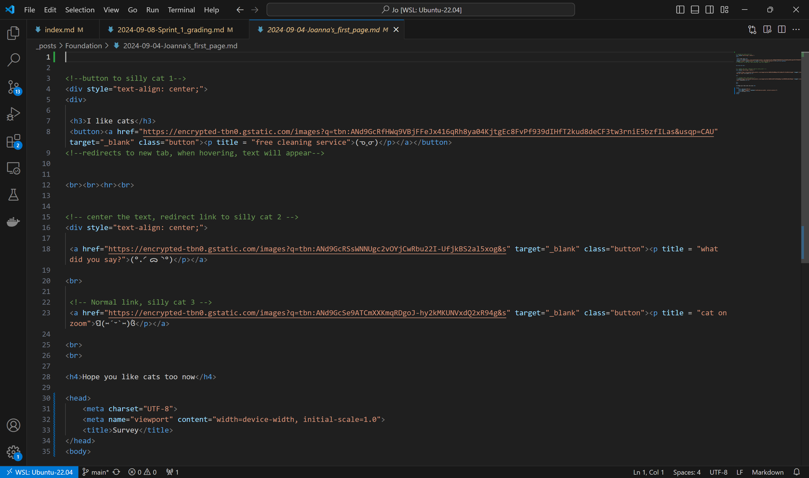
Task: Click the VS Code logo icon
Action: (10, 10)
